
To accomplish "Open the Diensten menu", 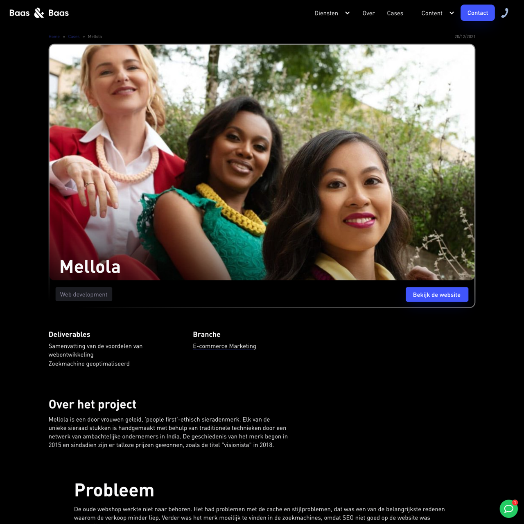I will [x=326, y=13].
